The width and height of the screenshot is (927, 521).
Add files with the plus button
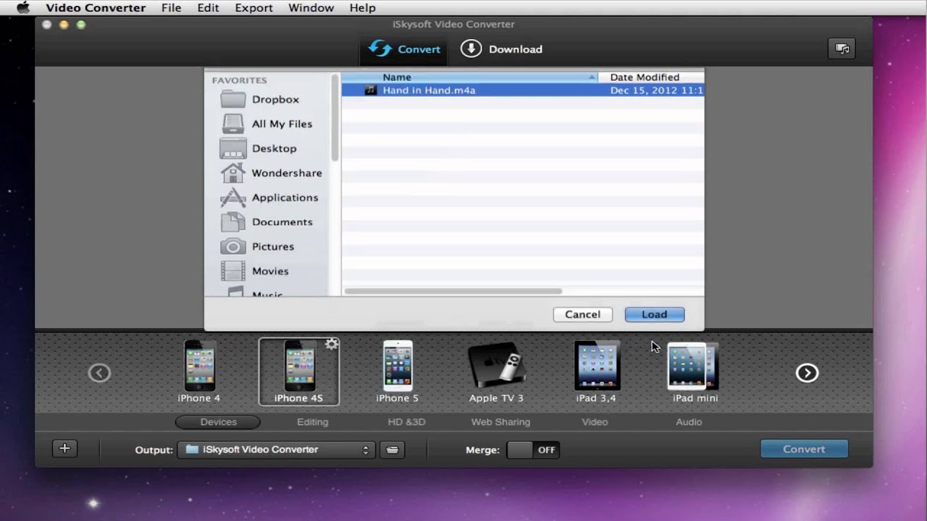[64, 449]
